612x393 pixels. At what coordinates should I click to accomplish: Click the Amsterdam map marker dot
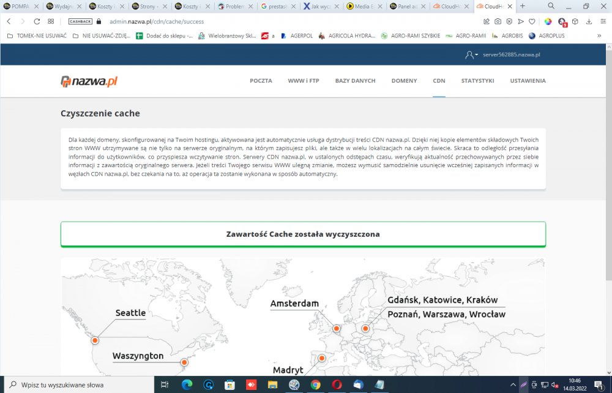337,329
